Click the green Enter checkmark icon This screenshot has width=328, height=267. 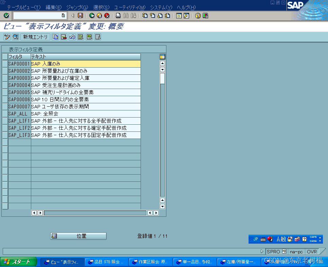(x=6, y=15)
